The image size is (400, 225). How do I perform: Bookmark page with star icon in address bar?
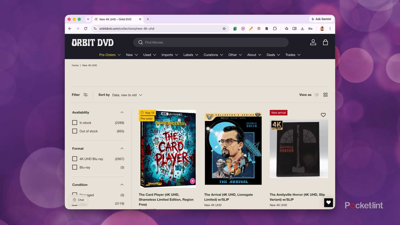tap(224, 29)
